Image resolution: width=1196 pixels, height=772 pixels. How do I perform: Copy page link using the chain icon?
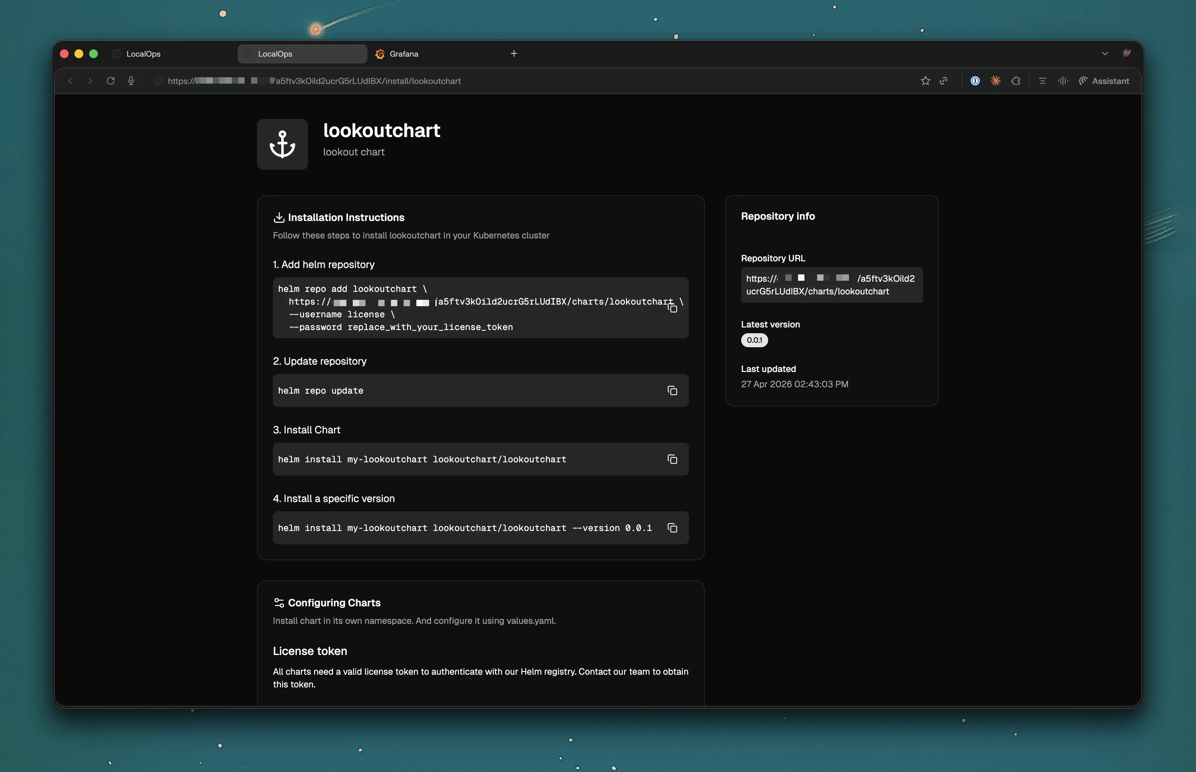(944, 81)
